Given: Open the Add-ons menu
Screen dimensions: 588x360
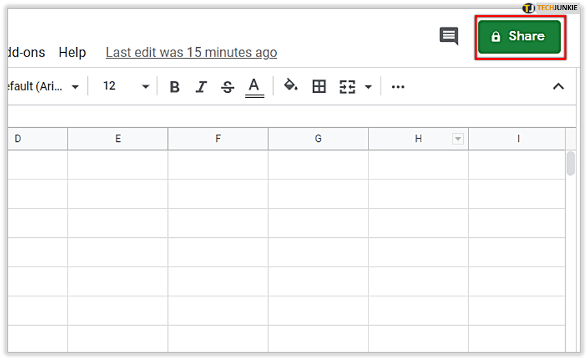Looking at the screenshot, I should tap(24, 53).
